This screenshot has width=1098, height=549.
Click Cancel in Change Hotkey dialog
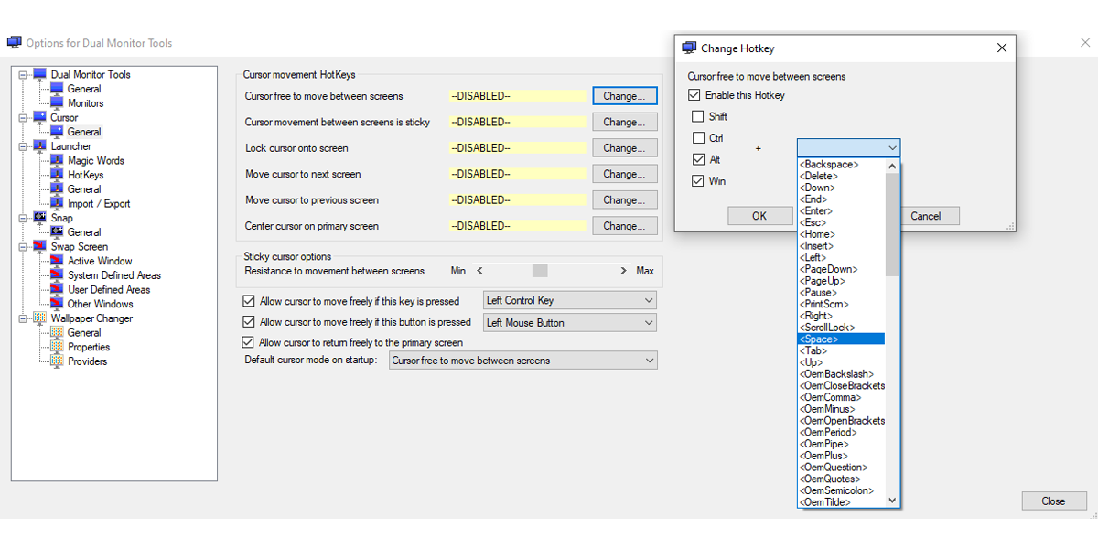(x=925, y=216)
